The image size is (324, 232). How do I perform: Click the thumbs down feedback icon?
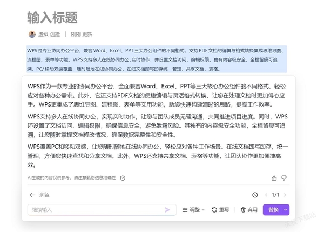click(284, 178)
